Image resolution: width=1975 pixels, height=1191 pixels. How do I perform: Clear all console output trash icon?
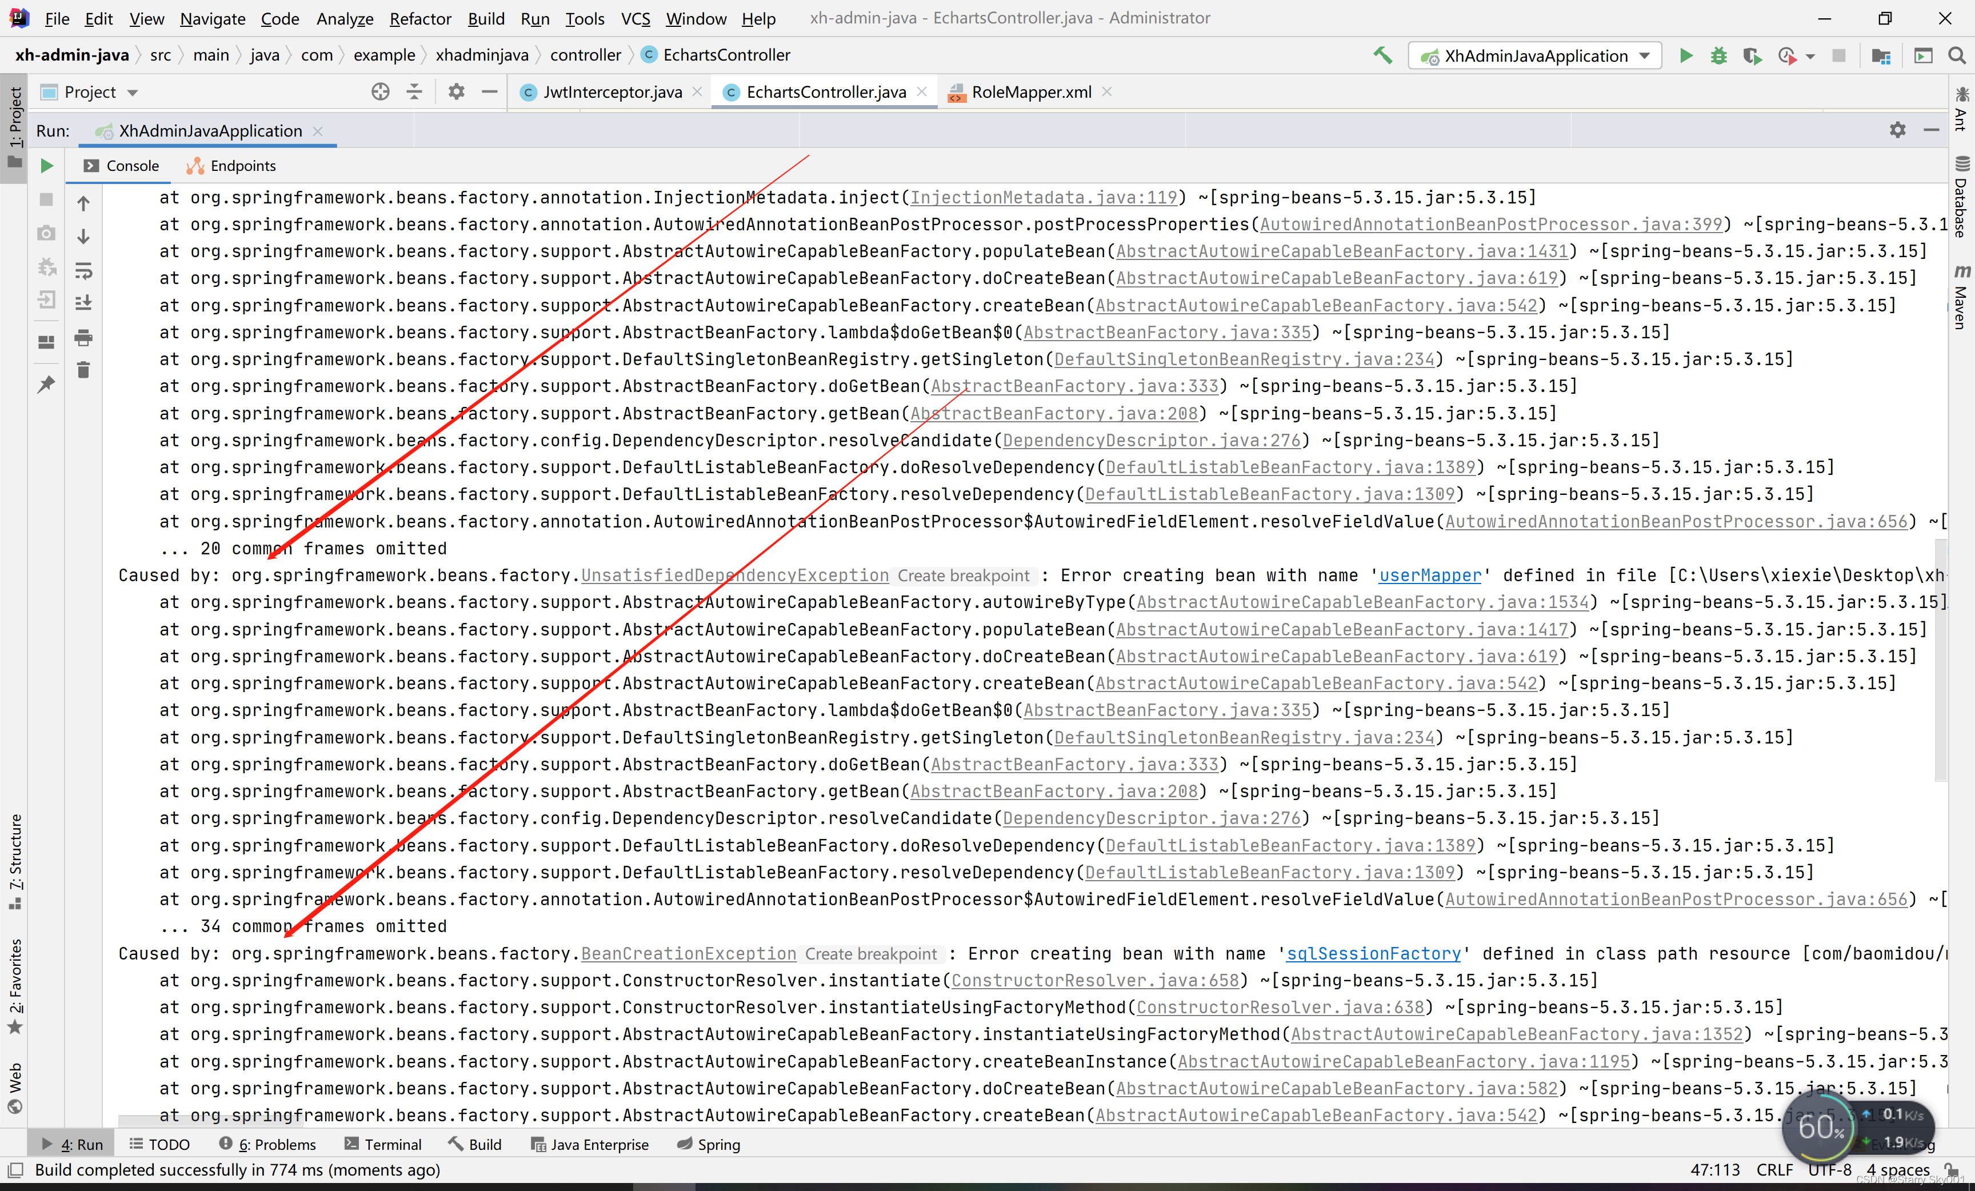(x=83, y=370)
